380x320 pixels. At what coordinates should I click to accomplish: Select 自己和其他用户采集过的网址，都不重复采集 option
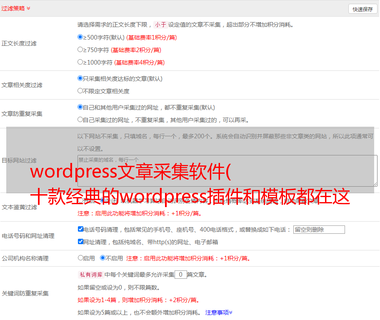coord(80,107)
